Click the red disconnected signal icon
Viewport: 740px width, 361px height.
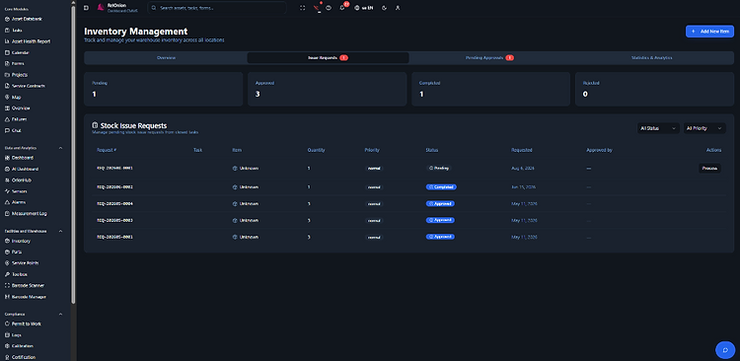[x=316, y=8]
